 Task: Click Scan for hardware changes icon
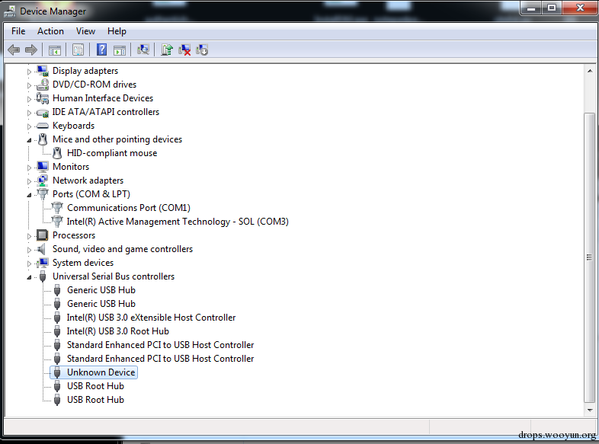click(x=143, y=50)
